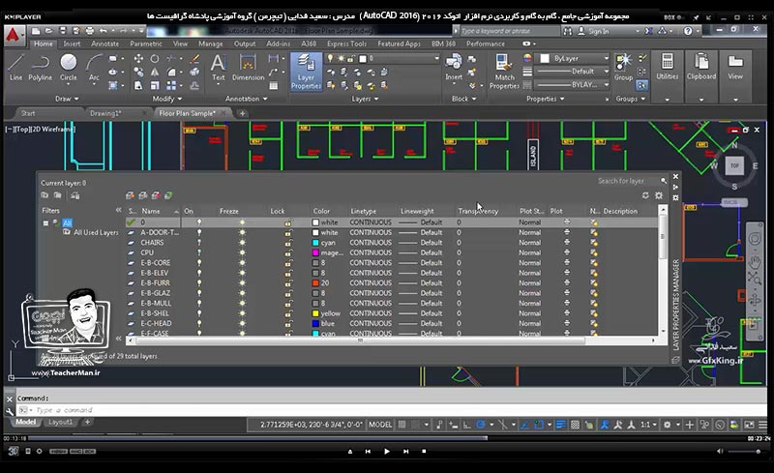Expand the Draw panel dropdown

(67, 99)
